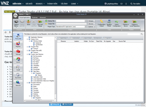Collapse the Program Files (x86) tree node

[x=27, y=51]
